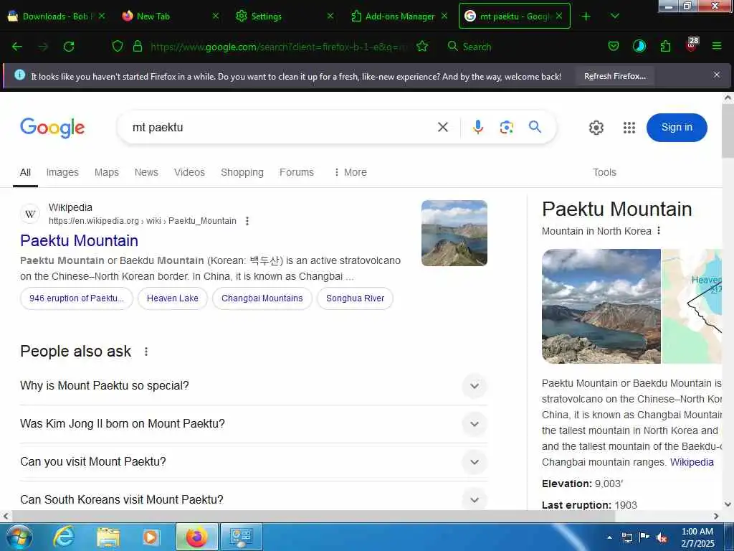
Task: Start Google voice search microphone
Action: (477, 127)
